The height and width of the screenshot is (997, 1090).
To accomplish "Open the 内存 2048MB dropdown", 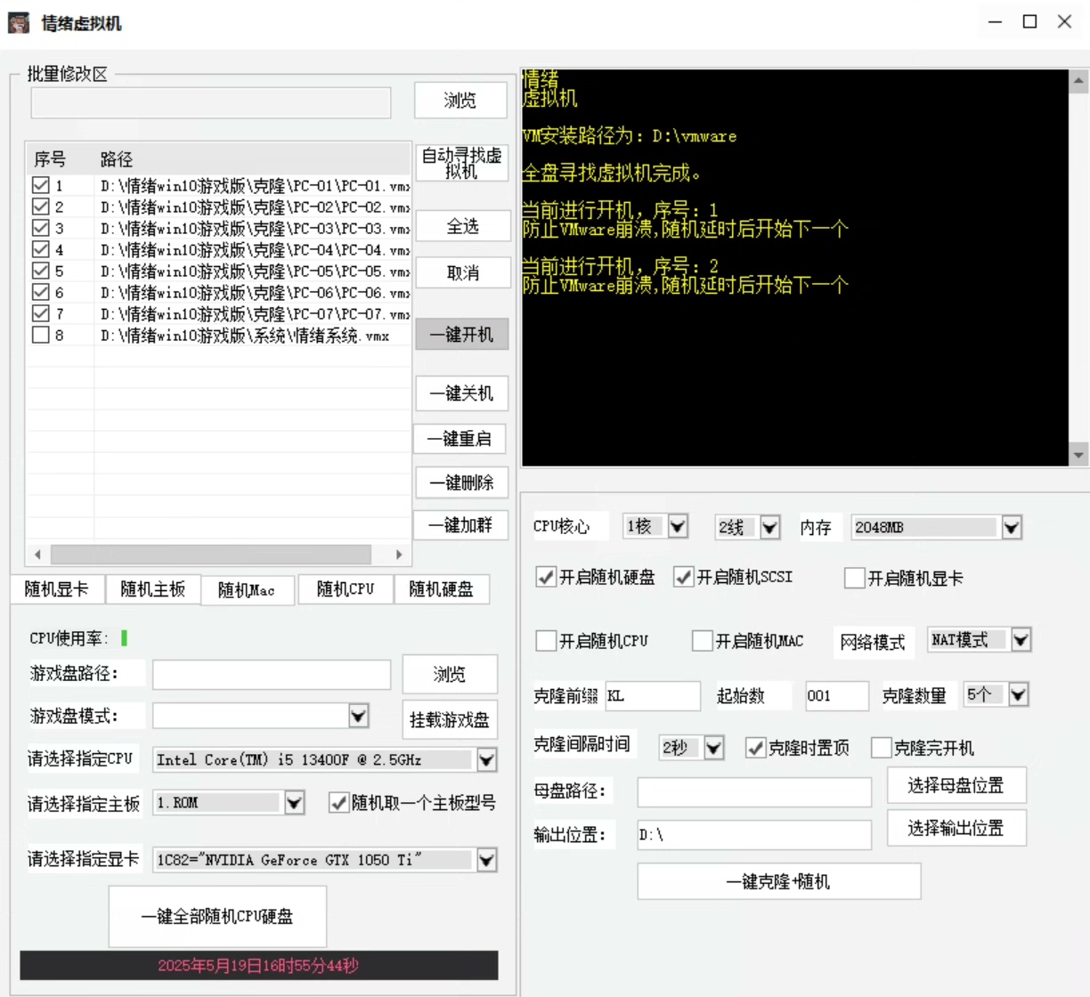I will 1011,527.
